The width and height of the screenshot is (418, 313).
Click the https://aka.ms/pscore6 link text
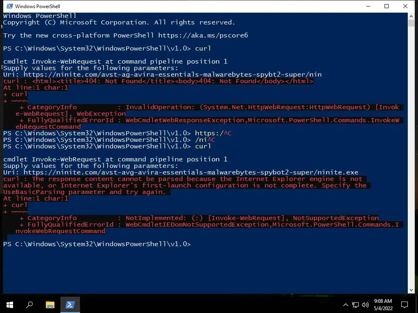203,35
